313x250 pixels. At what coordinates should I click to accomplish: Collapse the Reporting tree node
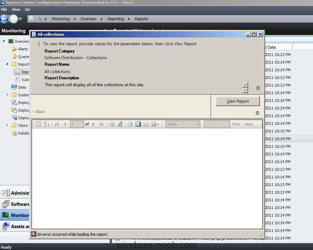pos(7,64)
